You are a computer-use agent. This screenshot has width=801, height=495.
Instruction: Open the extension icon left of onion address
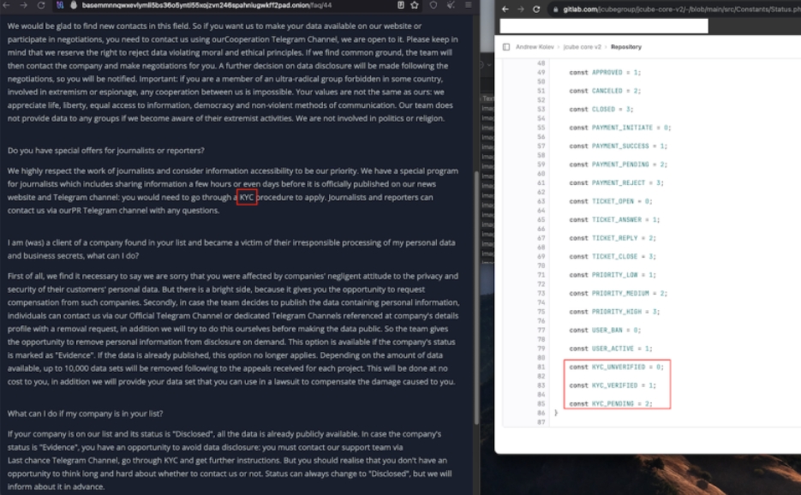(60, 5)
